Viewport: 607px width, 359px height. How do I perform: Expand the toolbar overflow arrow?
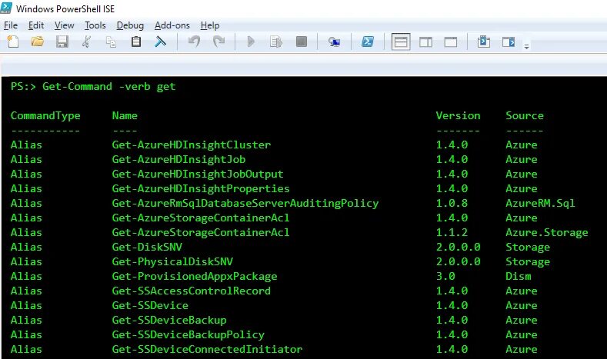(x=526, y=46)
